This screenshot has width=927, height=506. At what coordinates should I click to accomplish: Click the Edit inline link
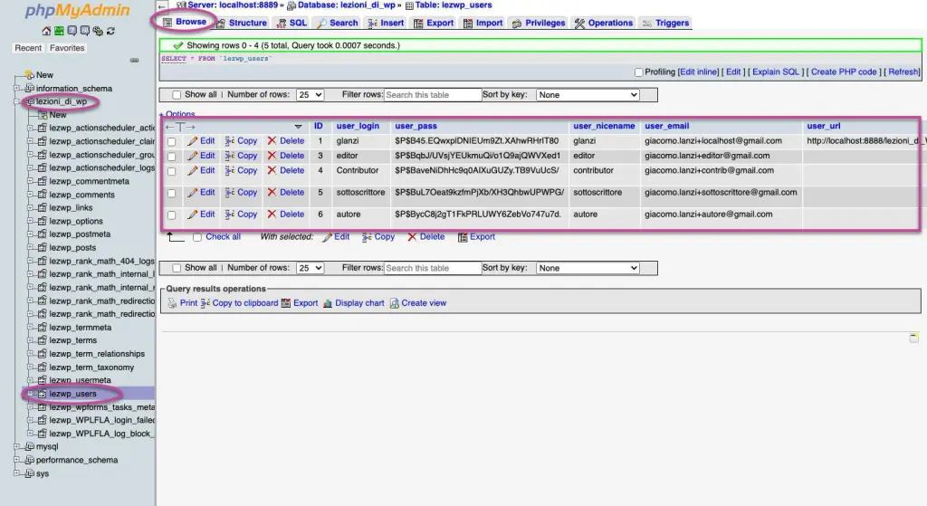(698, 72)
